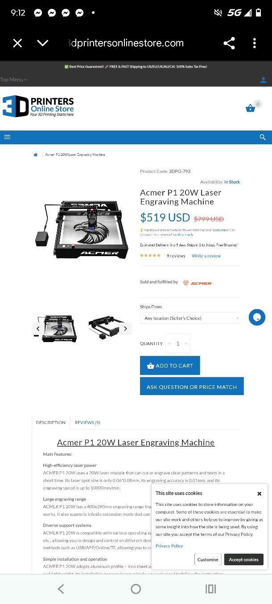Image resolution: width=272 pixels, height=604 pixels.
Task: Tap the blue search magnifier icon
Action: click(x=263, y=137)
